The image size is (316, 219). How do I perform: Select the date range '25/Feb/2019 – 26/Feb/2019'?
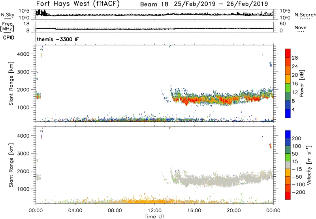pyautogui.click(x=221, y=4)
